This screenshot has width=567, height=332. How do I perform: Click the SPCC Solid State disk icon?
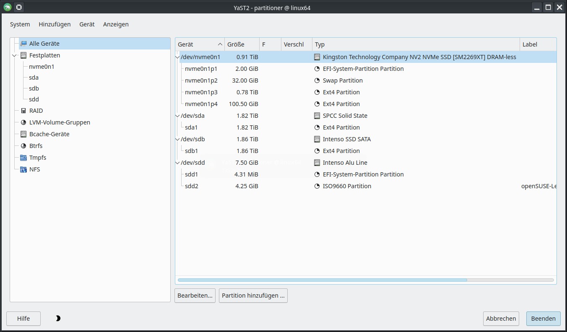(x=317, y=116)
